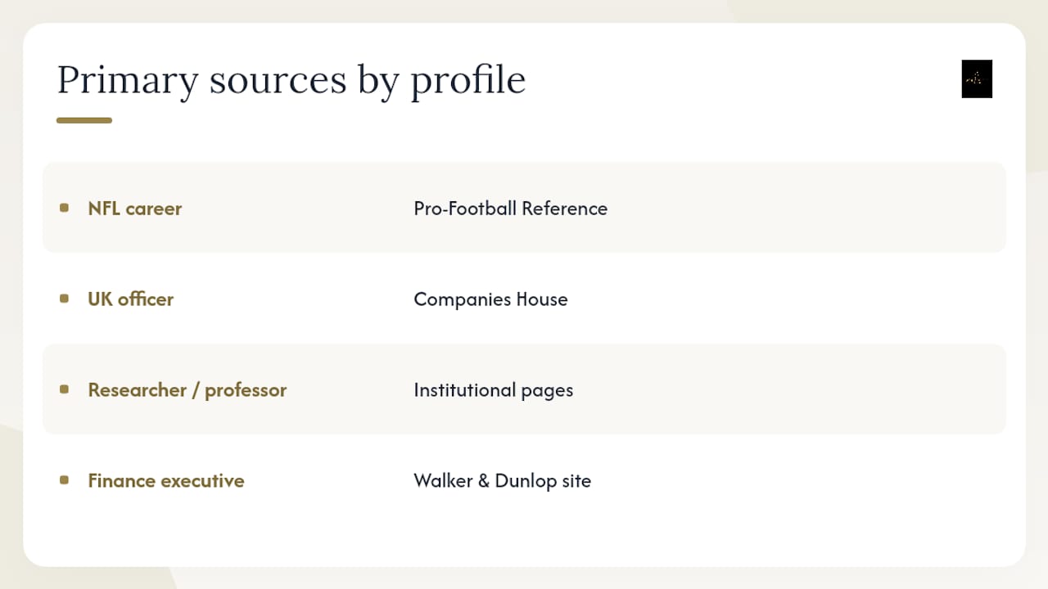
Task: Select the UK officer label
Action: (x=131, y=299)
